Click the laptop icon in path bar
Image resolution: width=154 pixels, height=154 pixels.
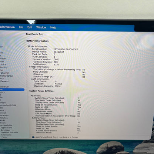point(33,137)
